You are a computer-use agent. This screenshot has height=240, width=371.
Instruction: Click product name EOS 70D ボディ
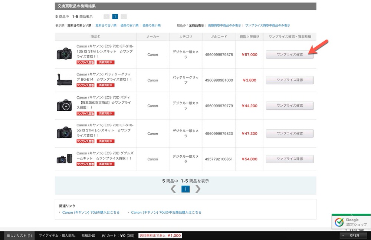104,102
